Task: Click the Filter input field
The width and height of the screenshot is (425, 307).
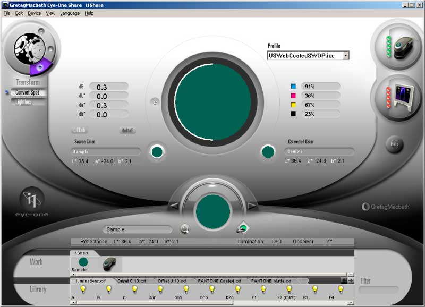Action: coord(378,290)
